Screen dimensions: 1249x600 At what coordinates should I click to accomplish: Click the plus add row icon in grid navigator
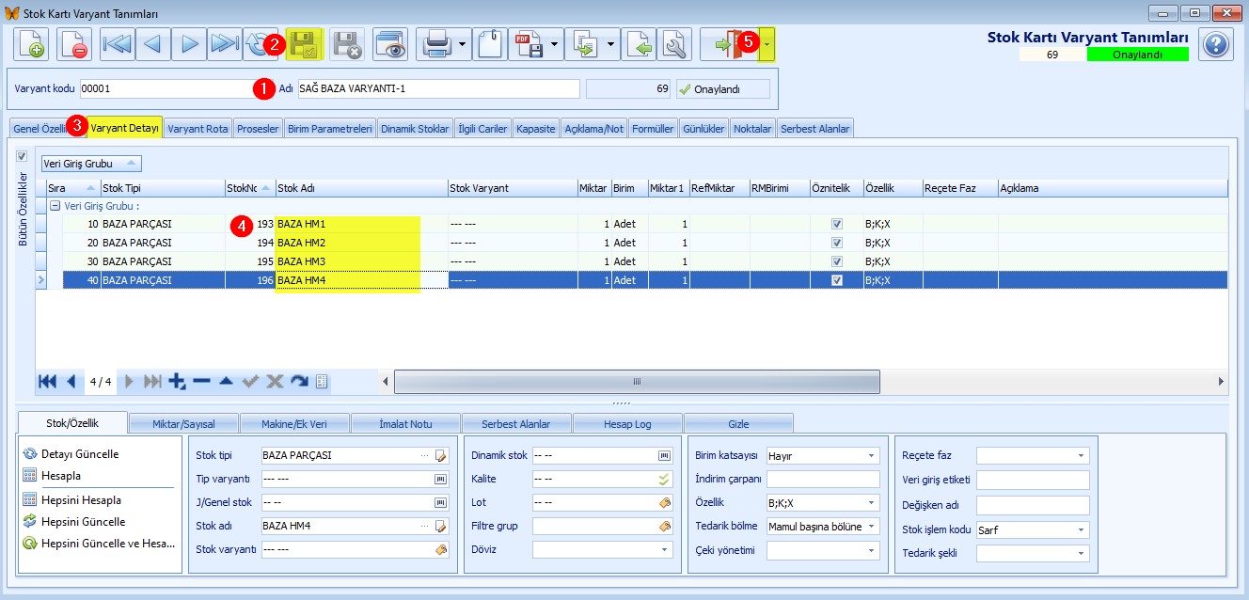[177, 381]
